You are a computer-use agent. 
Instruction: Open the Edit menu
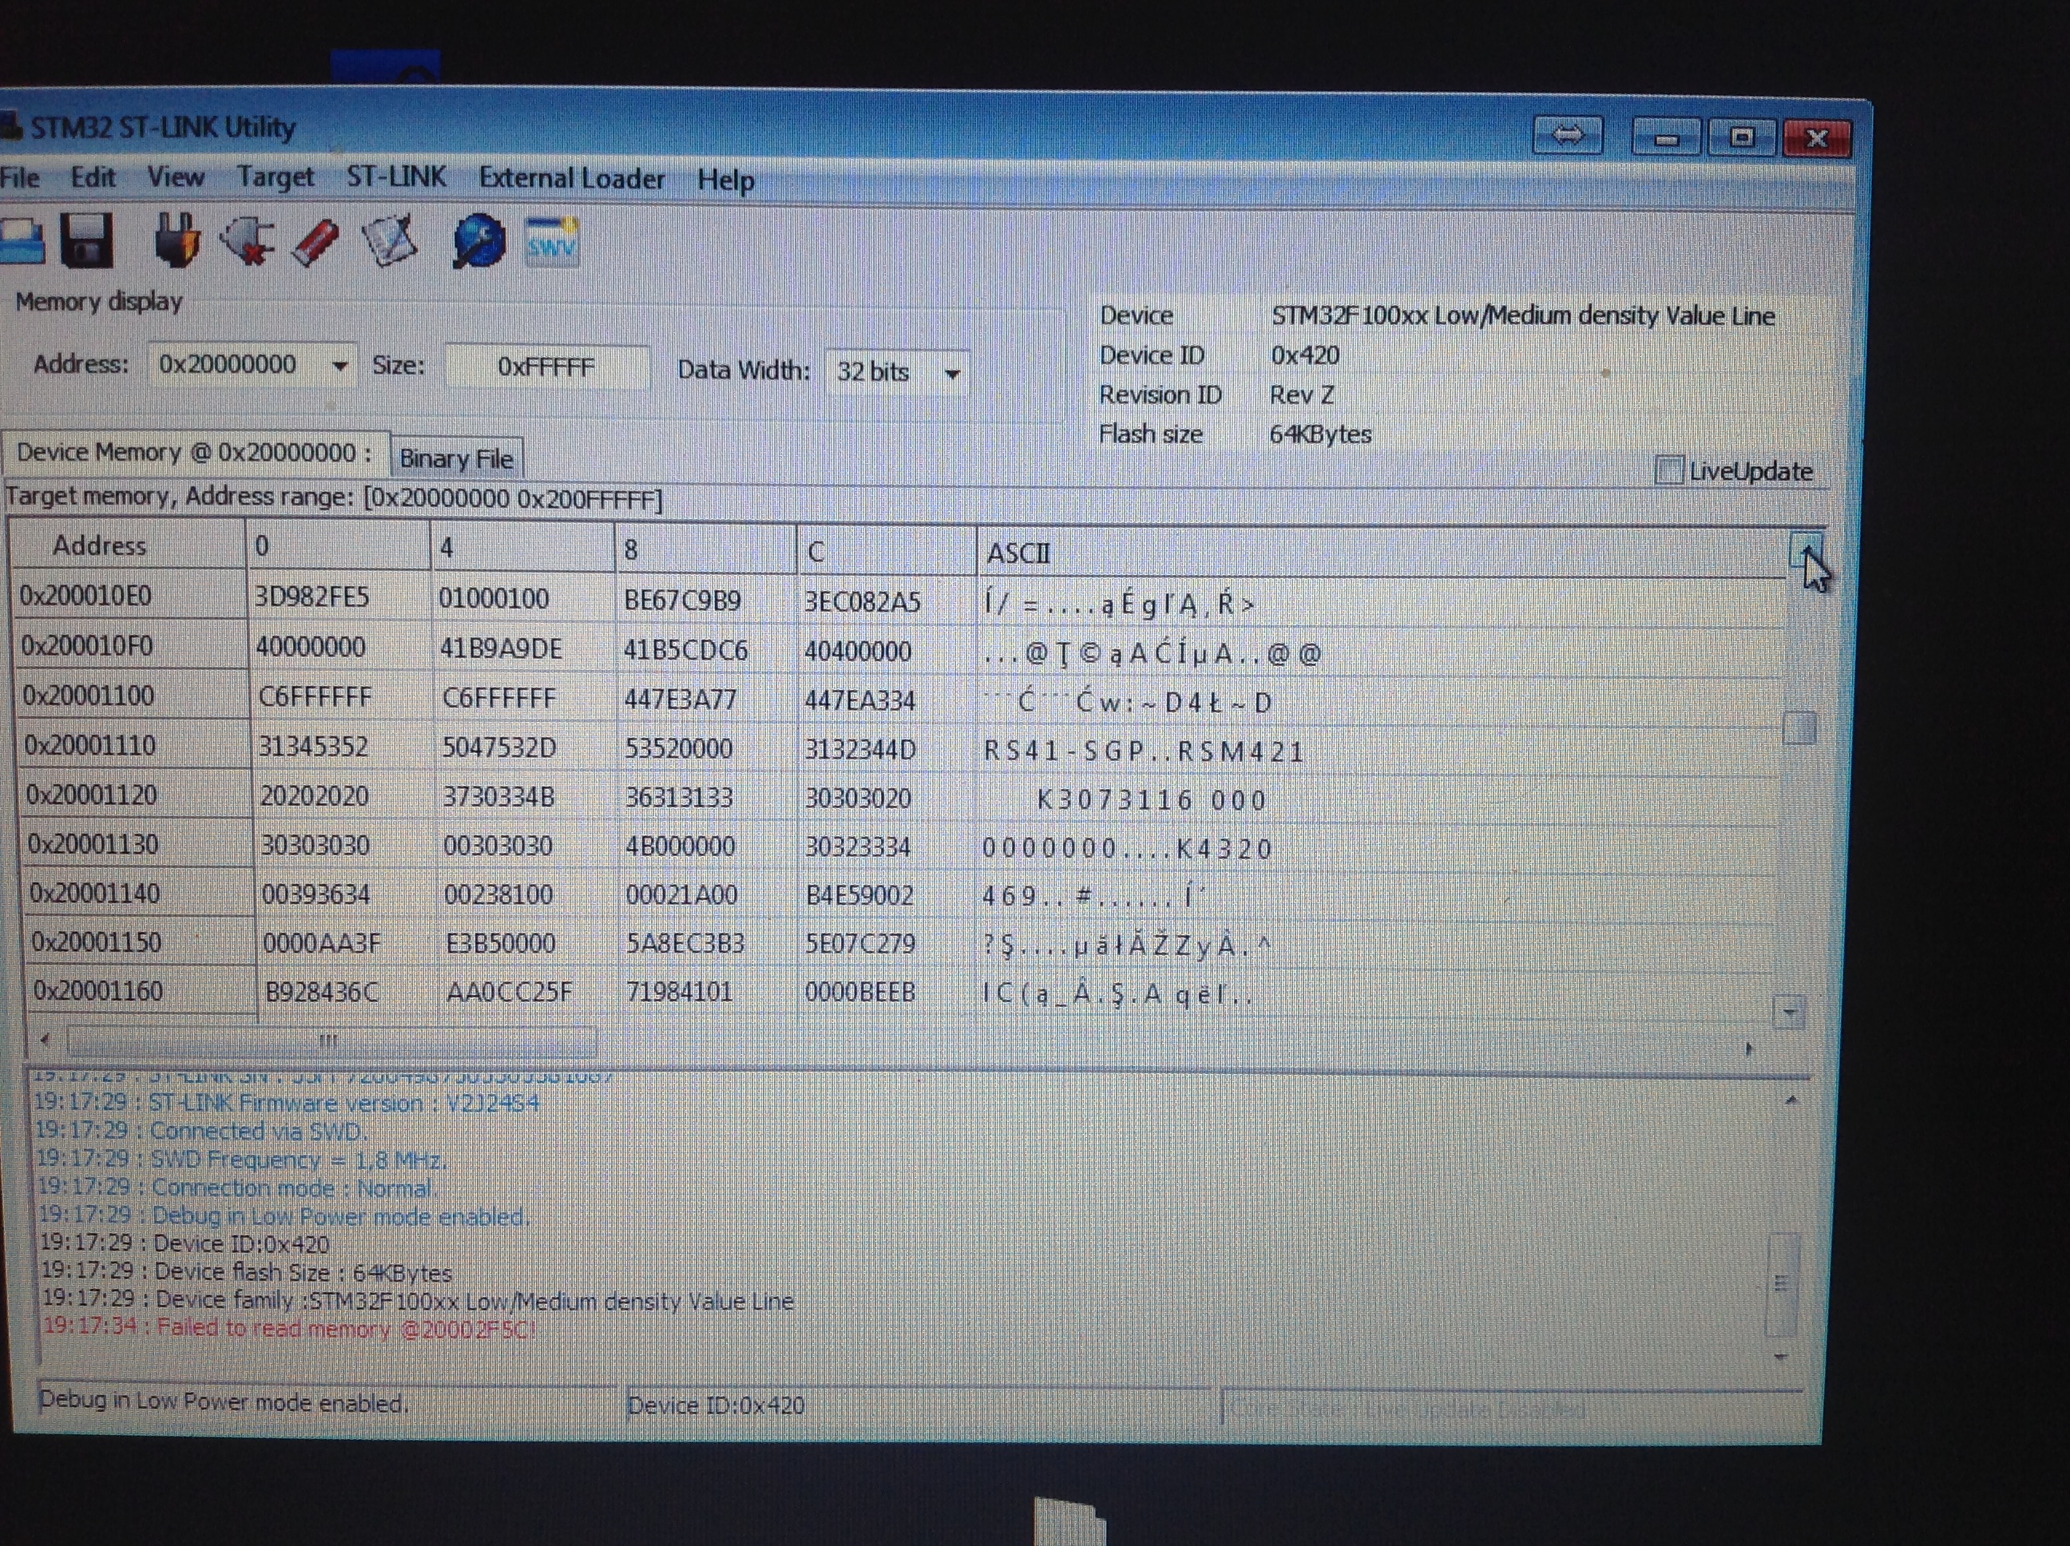click(x=93, y=176)
